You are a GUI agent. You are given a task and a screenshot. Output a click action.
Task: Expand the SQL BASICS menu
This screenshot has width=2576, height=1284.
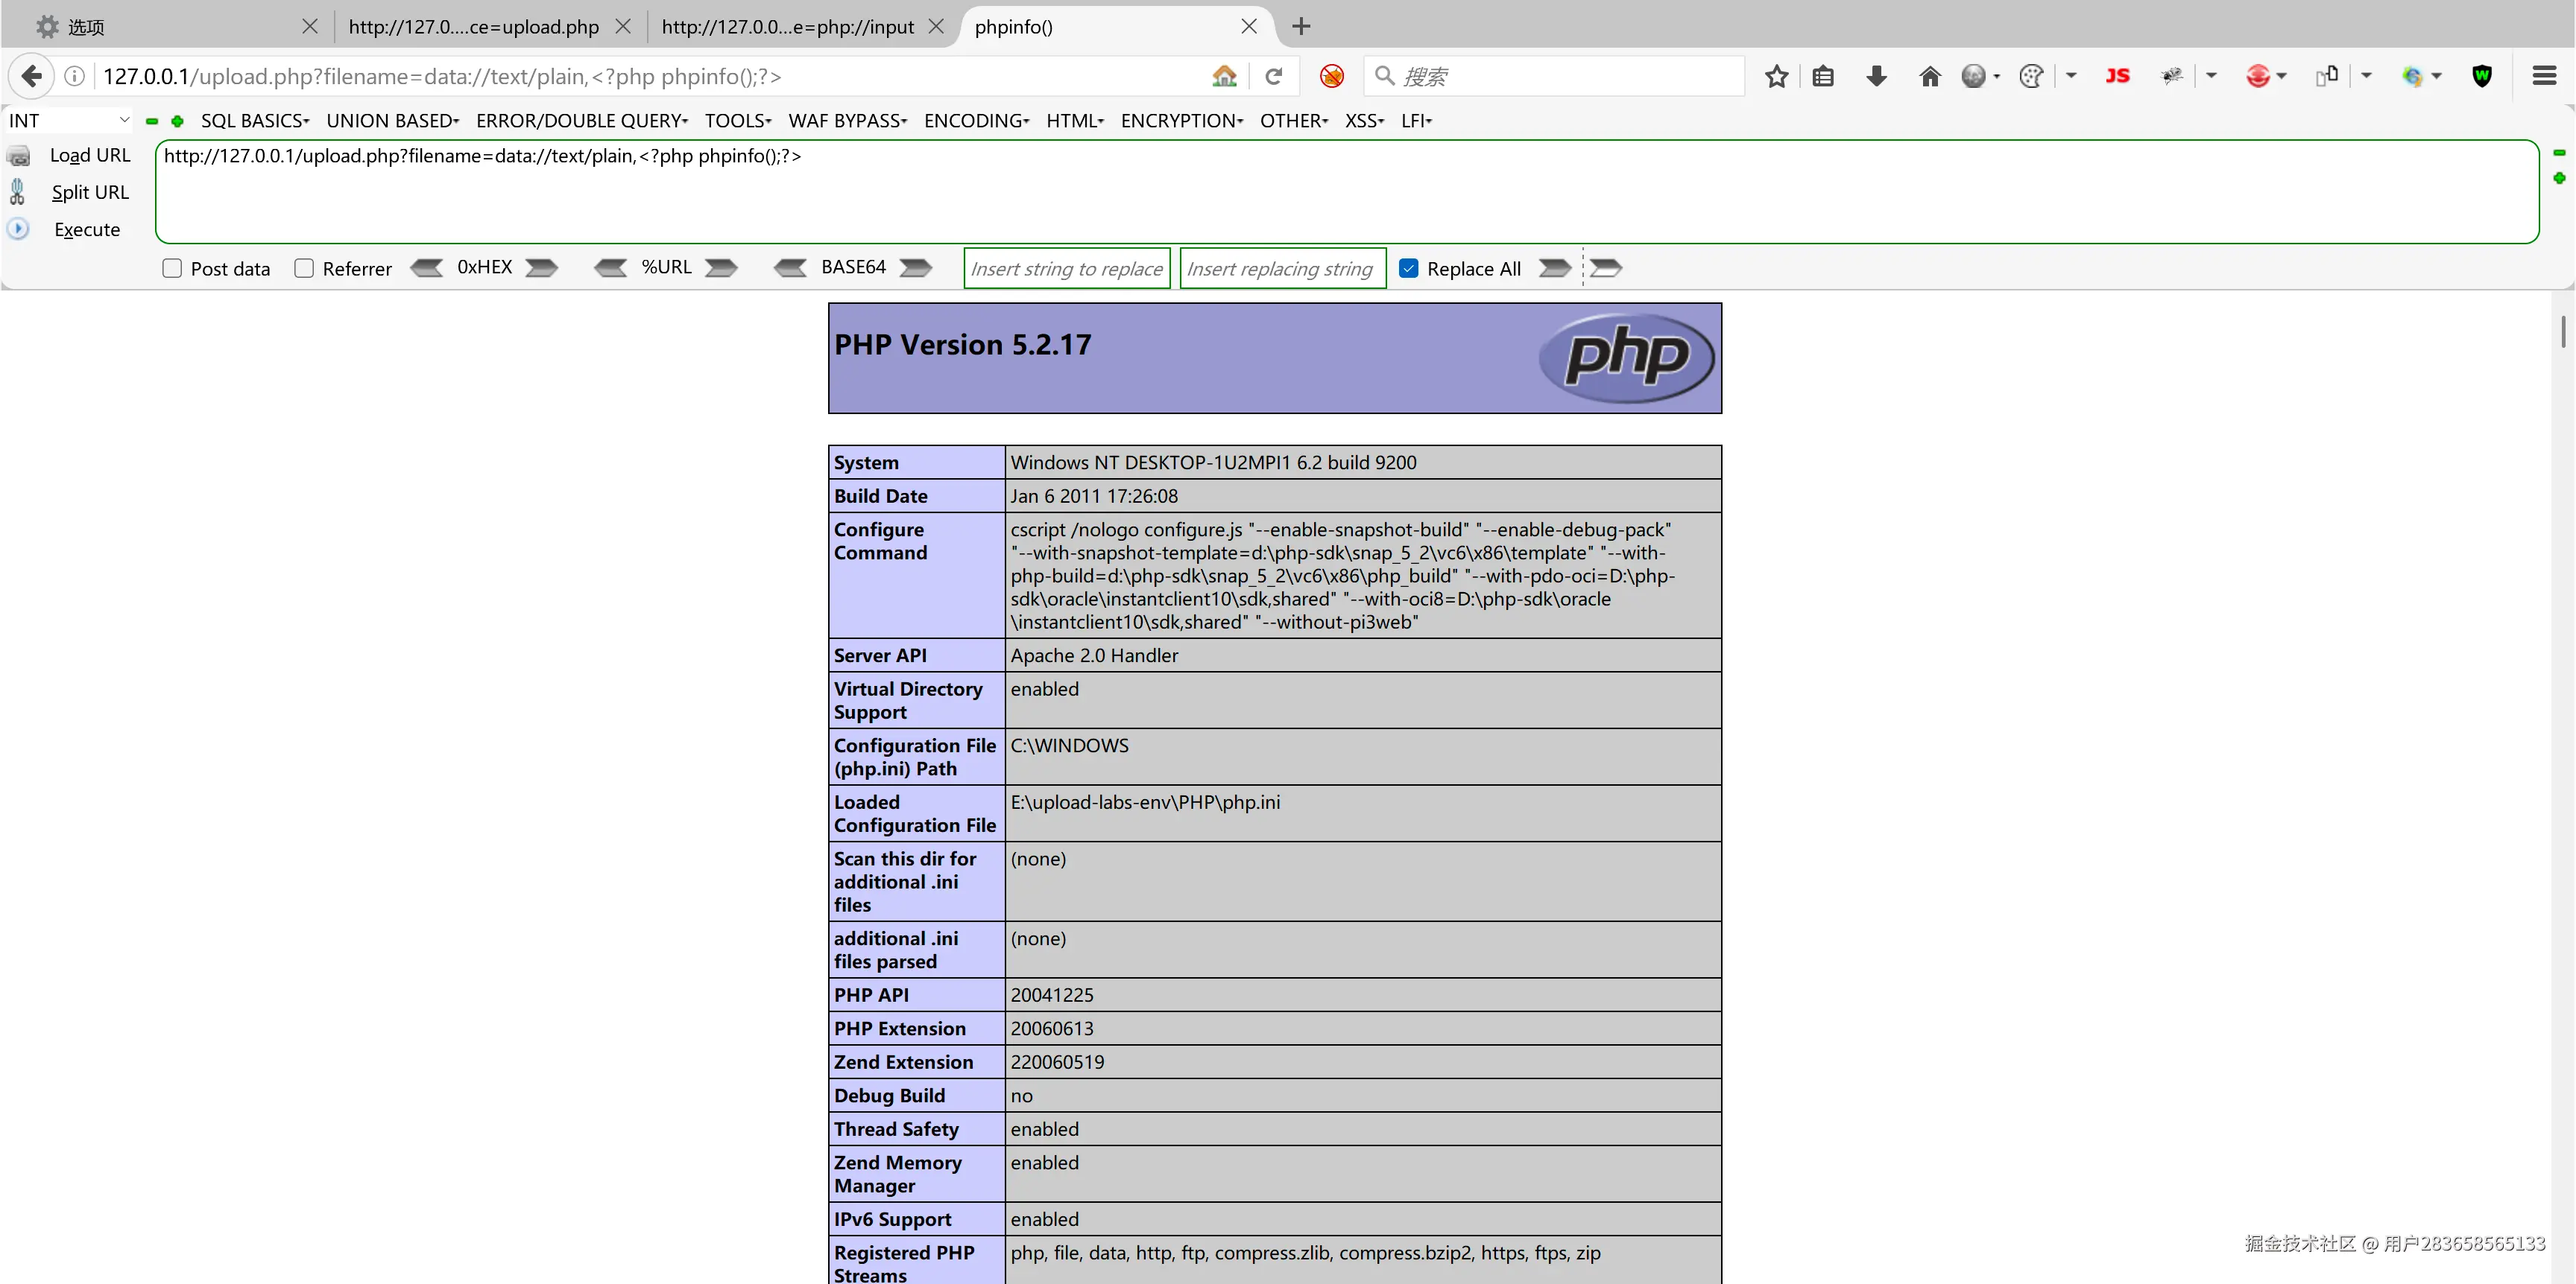click(x=254, y=121)
